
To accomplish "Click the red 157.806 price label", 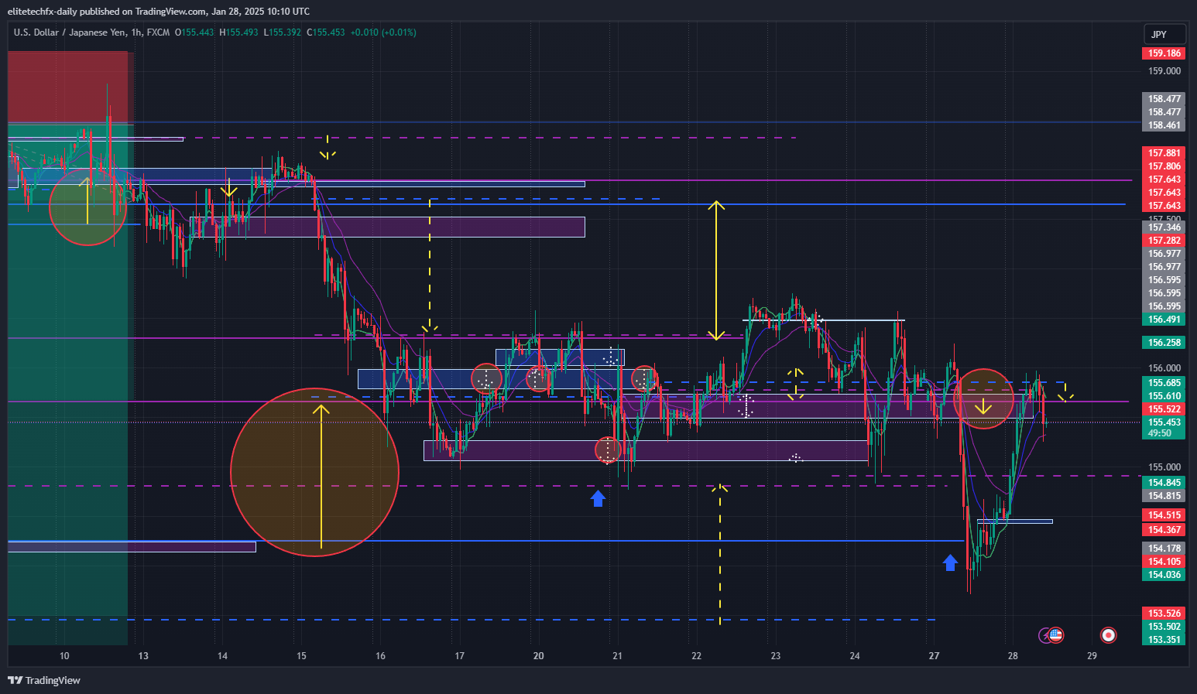I will tap(1164, 166).
